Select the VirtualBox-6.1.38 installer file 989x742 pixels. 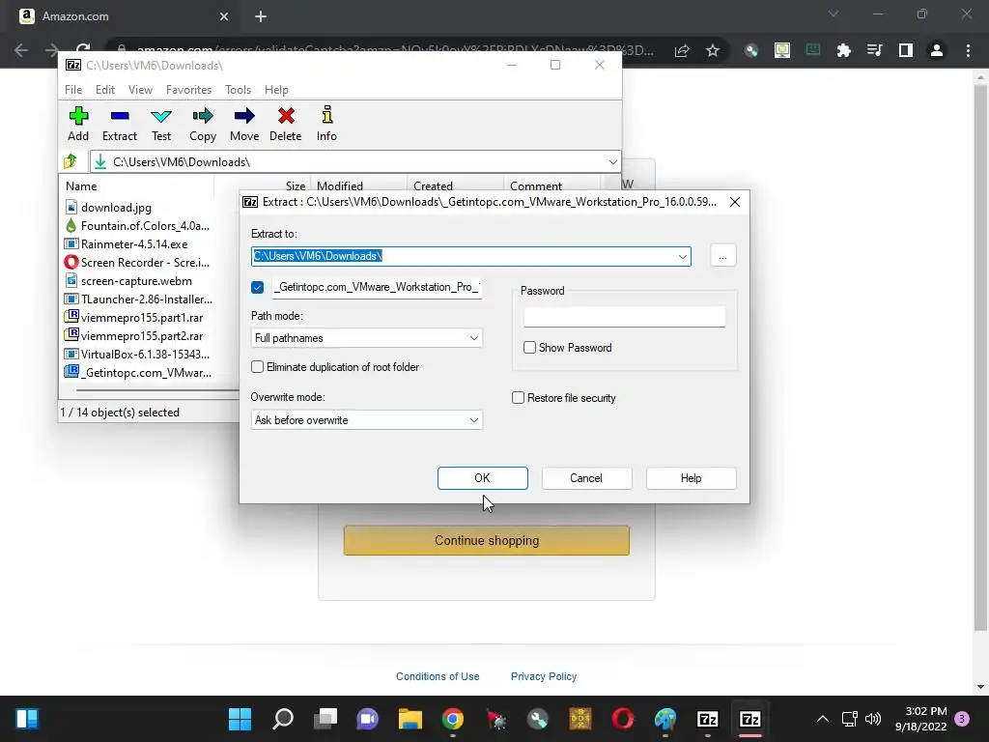[145, 354]
